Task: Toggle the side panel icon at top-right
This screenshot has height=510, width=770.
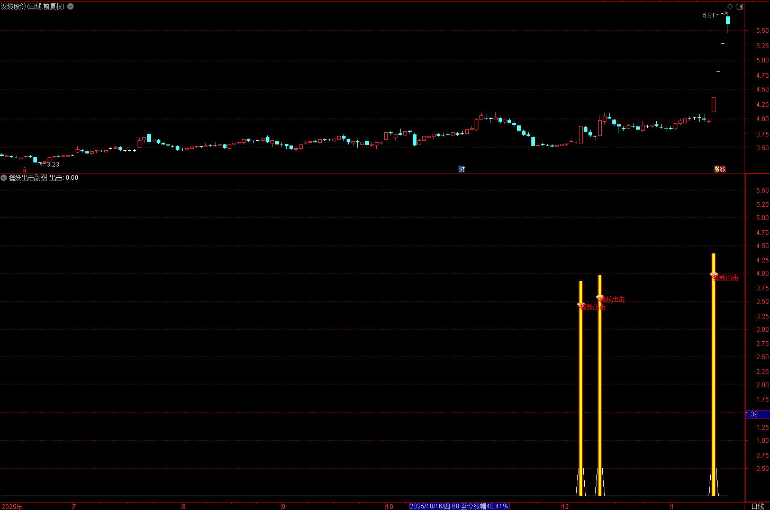Action: 740,6
